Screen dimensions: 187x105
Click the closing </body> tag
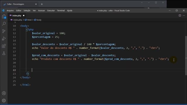tap(25, 78)
